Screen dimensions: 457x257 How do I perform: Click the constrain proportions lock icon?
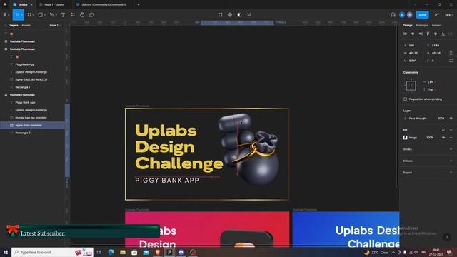point(451,53)
